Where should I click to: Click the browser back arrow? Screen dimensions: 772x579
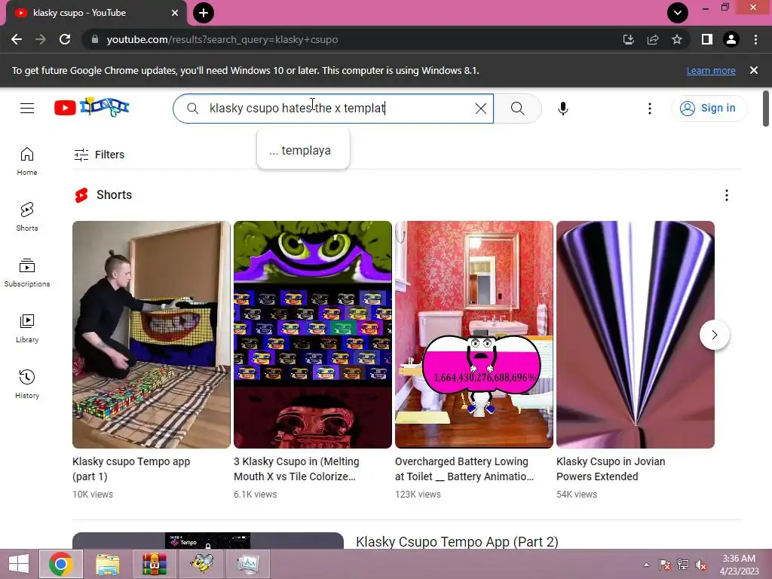17,39
